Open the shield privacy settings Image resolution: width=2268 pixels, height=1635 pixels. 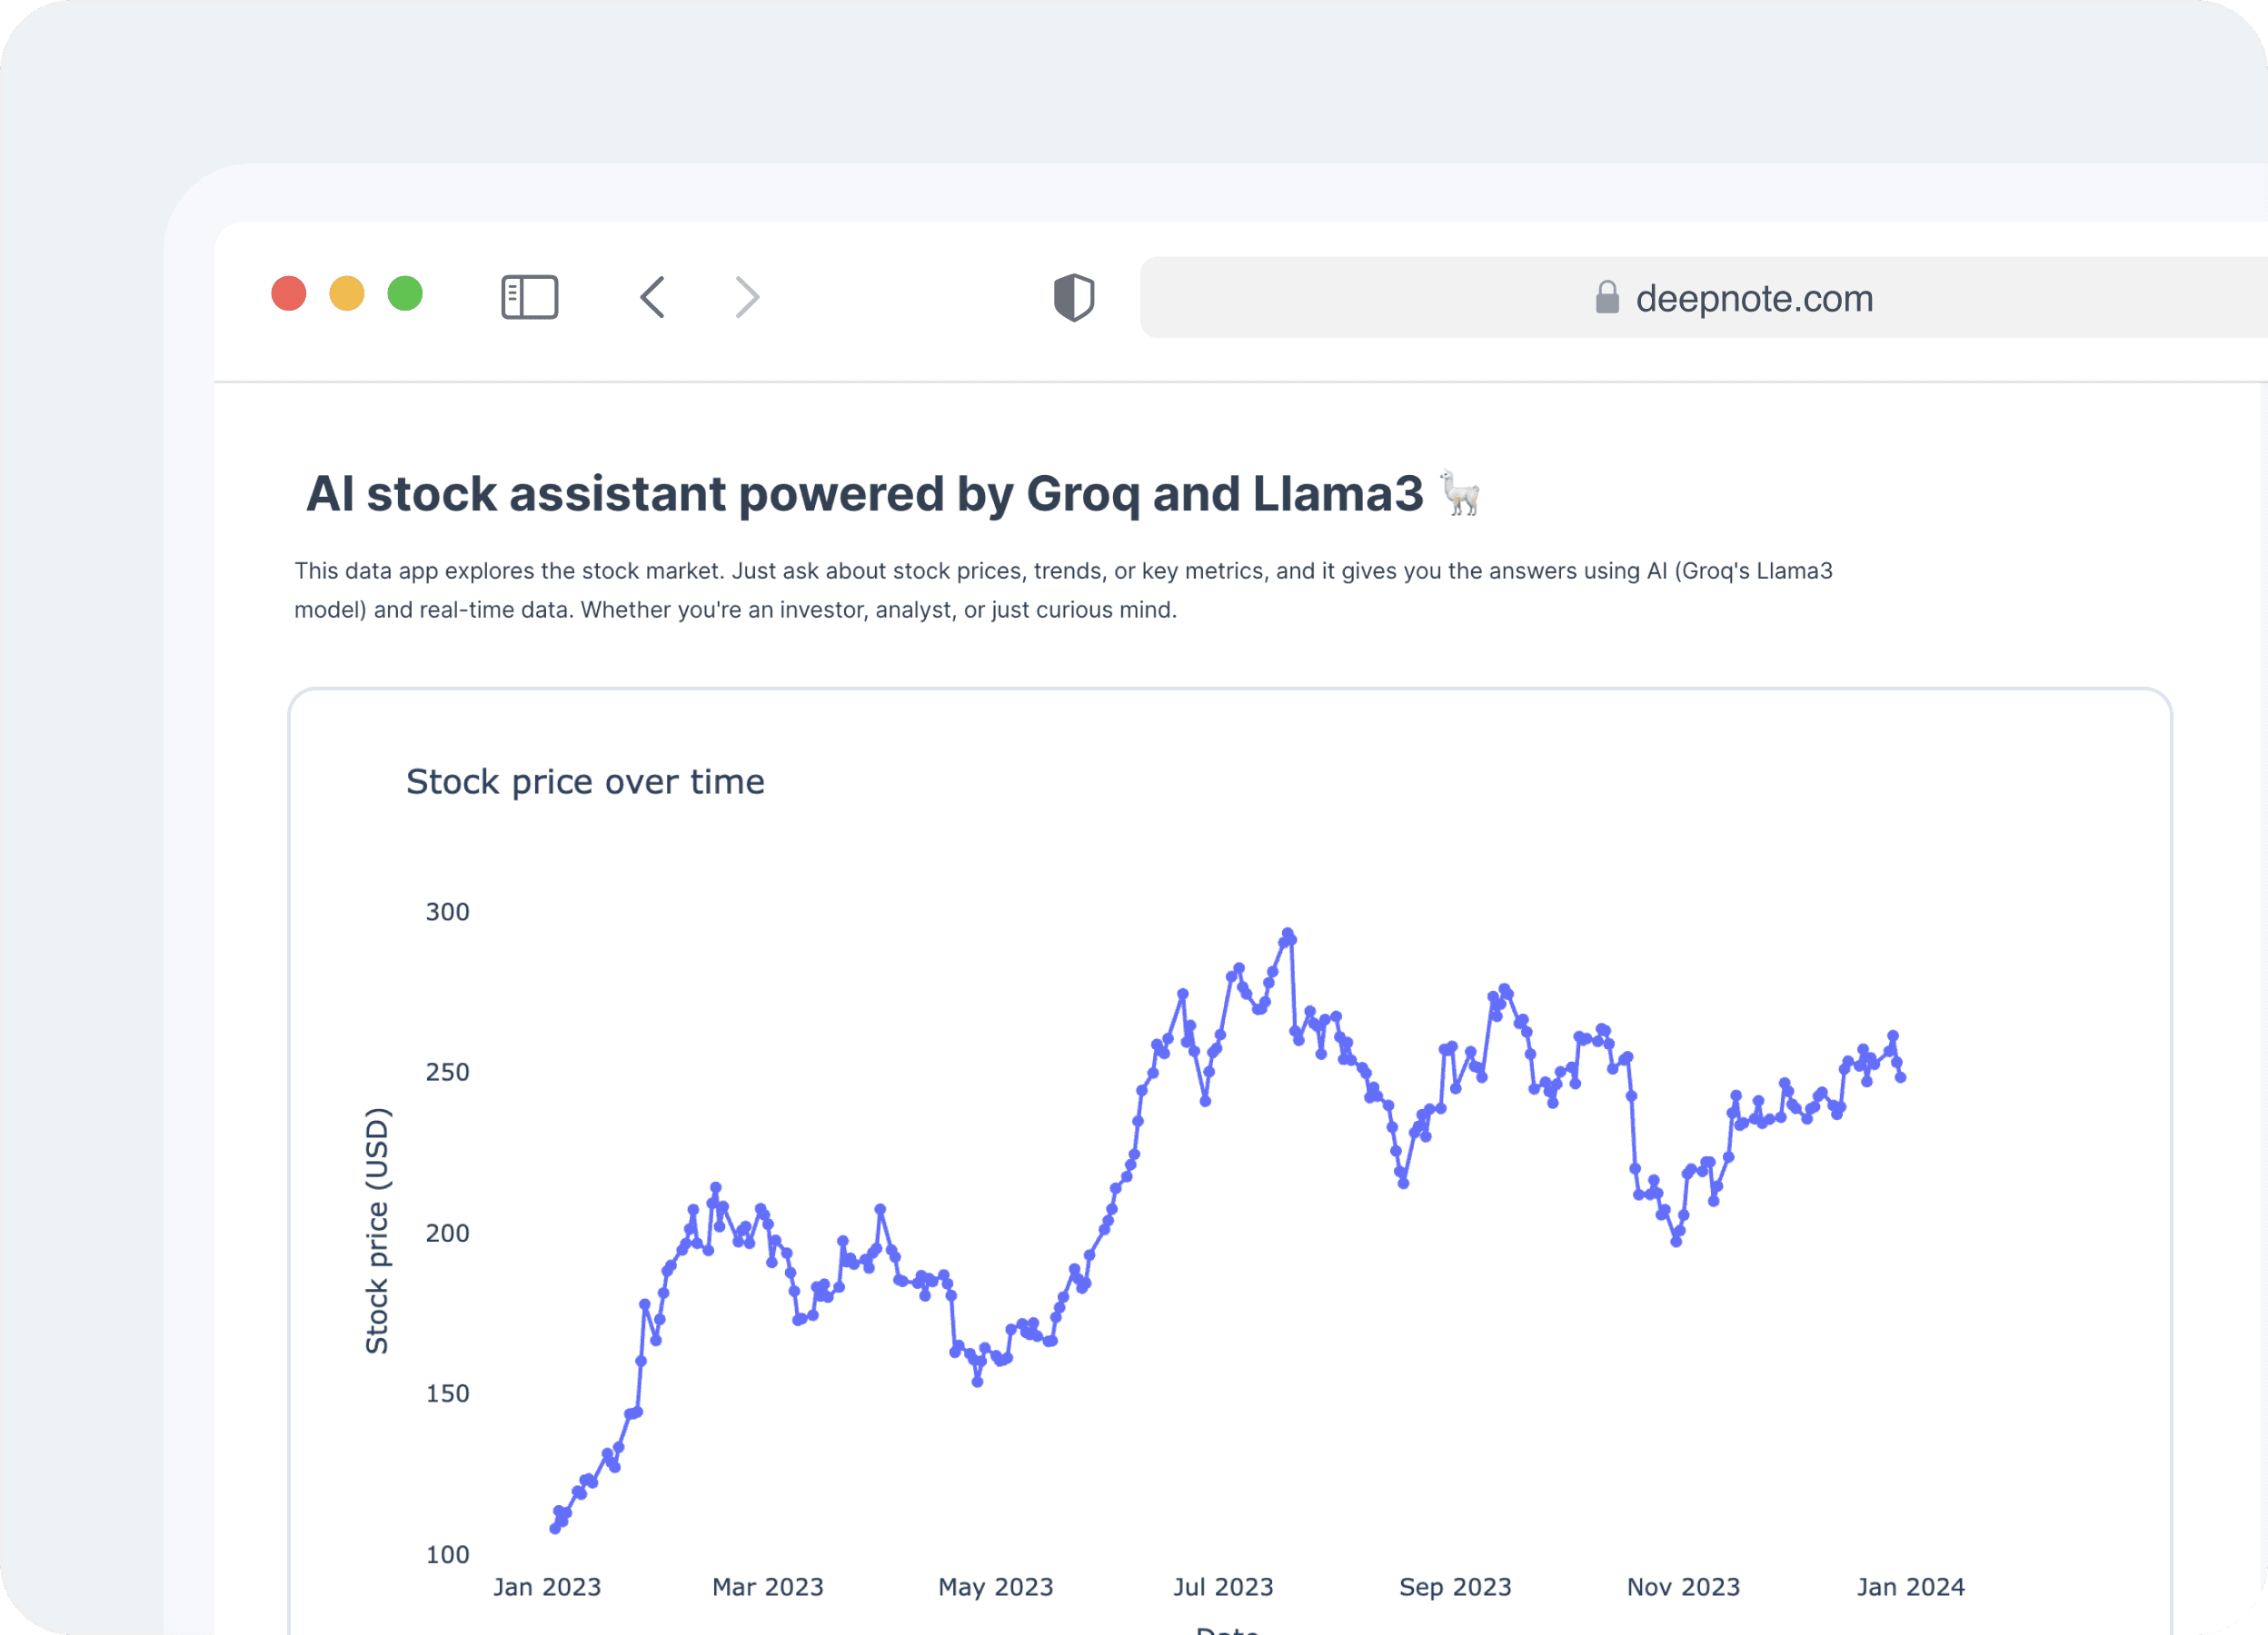(1074, 297)
